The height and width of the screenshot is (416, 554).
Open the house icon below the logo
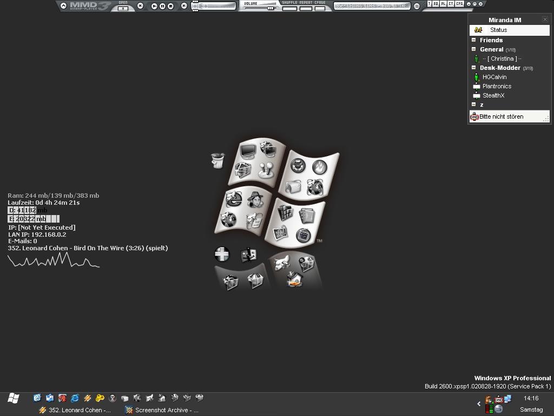[x=294, y=279]
